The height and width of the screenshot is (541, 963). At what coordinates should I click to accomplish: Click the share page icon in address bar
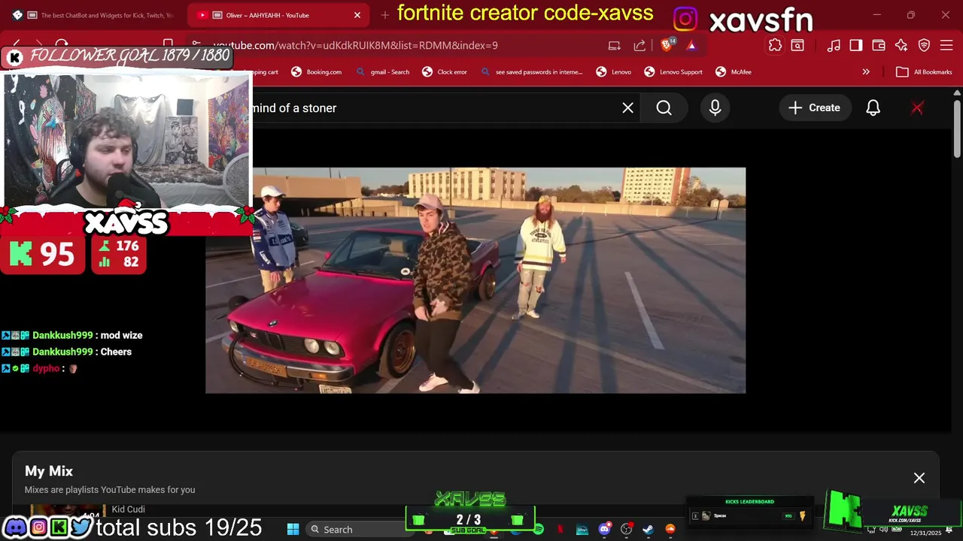click(x=639, y=45)
